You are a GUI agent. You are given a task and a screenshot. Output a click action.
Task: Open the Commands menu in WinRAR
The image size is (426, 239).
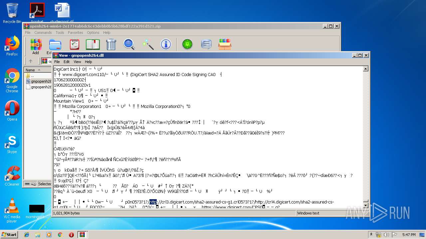43,33
